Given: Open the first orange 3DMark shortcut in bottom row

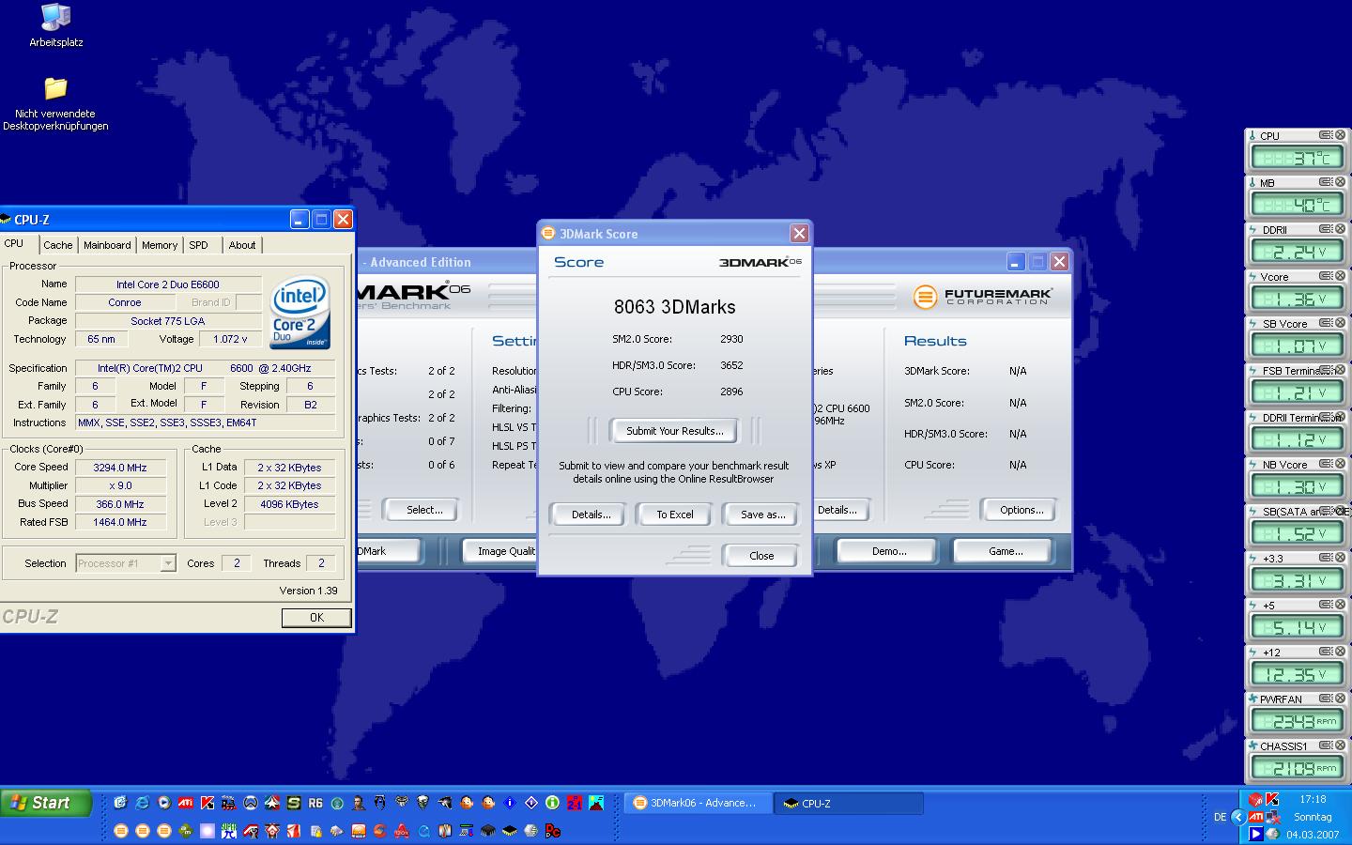Looking at the screenshot, I should pyautogui.click(x=121, y=831).
